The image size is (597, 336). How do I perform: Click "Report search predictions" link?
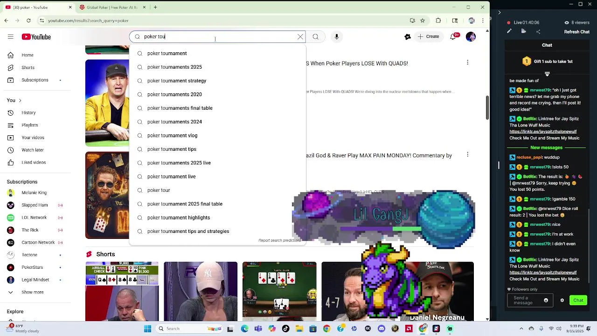tap(279, 240)
